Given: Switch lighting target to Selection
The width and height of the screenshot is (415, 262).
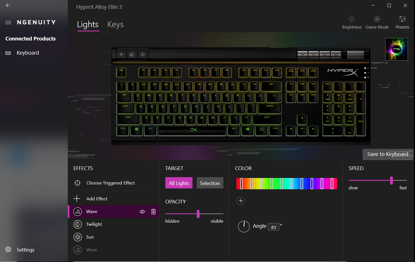Looking at the screenshot, I should [210, 183].
